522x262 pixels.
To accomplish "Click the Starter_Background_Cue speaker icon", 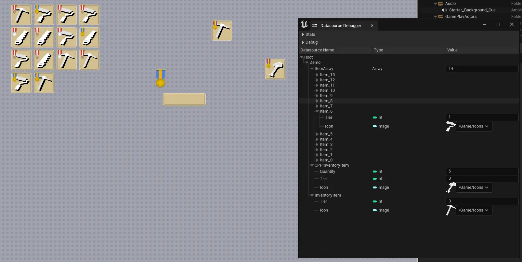I will pos(444,10).
